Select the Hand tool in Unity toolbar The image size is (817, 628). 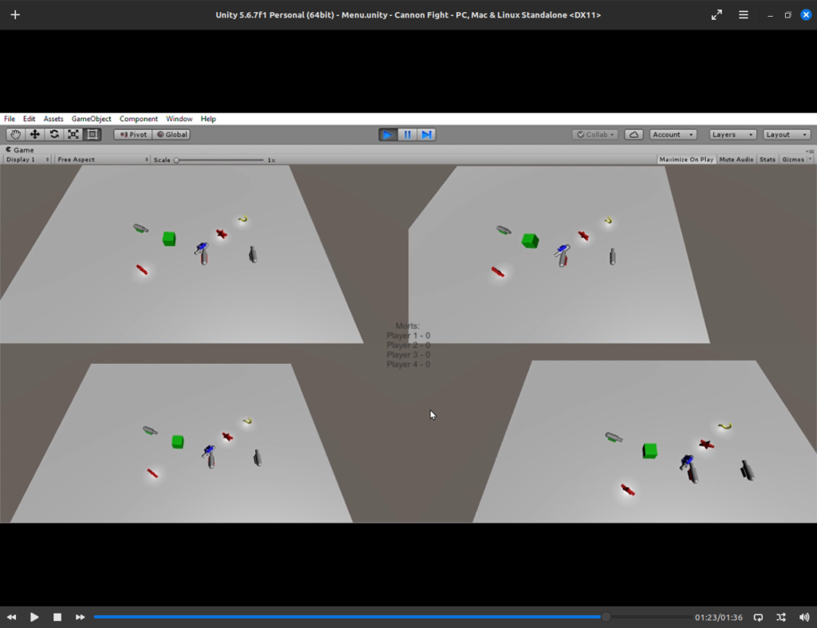(16, 135)
